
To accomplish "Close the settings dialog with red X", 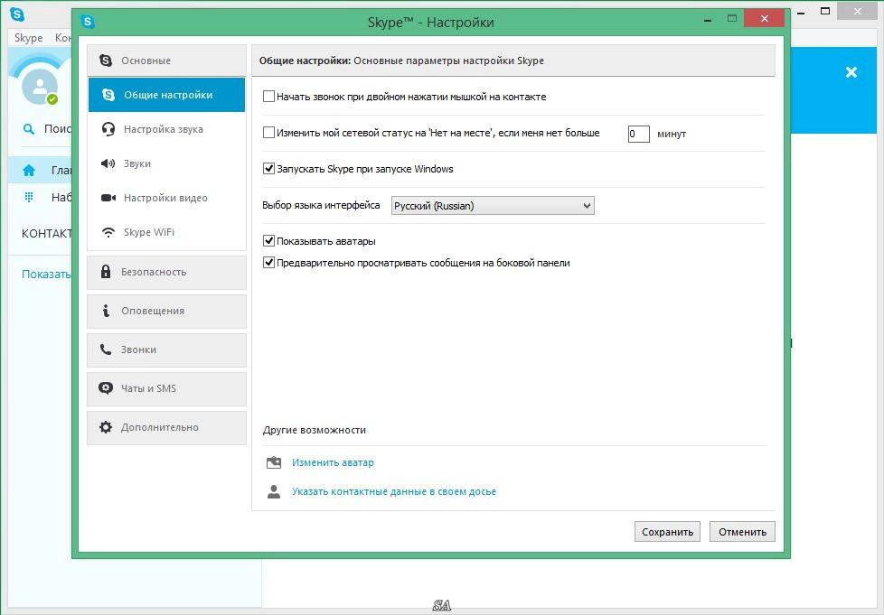I will (764, 19).
